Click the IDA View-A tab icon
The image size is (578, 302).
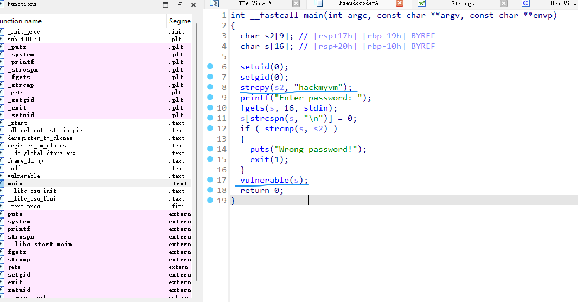(214, 3)
